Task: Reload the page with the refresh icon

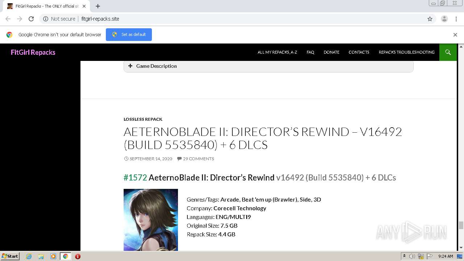Action: 31,19
